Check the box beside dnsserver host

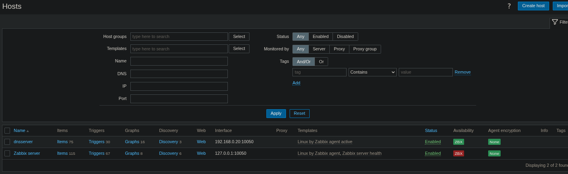coord(7,142)
